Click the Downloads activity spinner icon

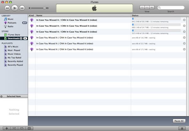pyautogui.click(x=21, y=38)
